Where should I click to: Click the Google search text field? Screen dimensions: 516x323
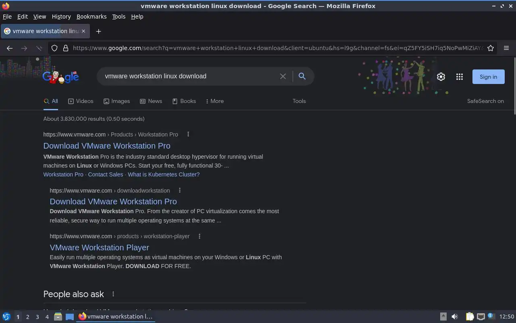coord(189,76)
